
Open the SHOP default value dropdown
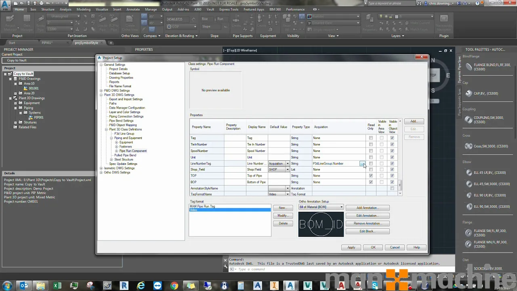(x=288, y=169)
